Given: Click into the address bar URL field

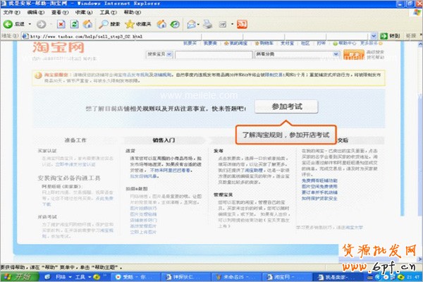Looking at the screenshot, I should tap(195, 36).
